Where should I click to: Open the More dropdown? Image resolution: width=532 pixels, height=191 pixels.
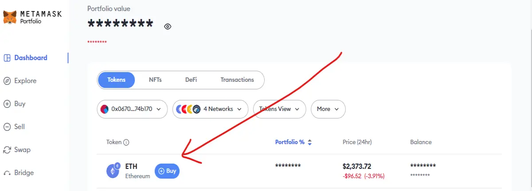pyautogui.click(x=328, y=109)
